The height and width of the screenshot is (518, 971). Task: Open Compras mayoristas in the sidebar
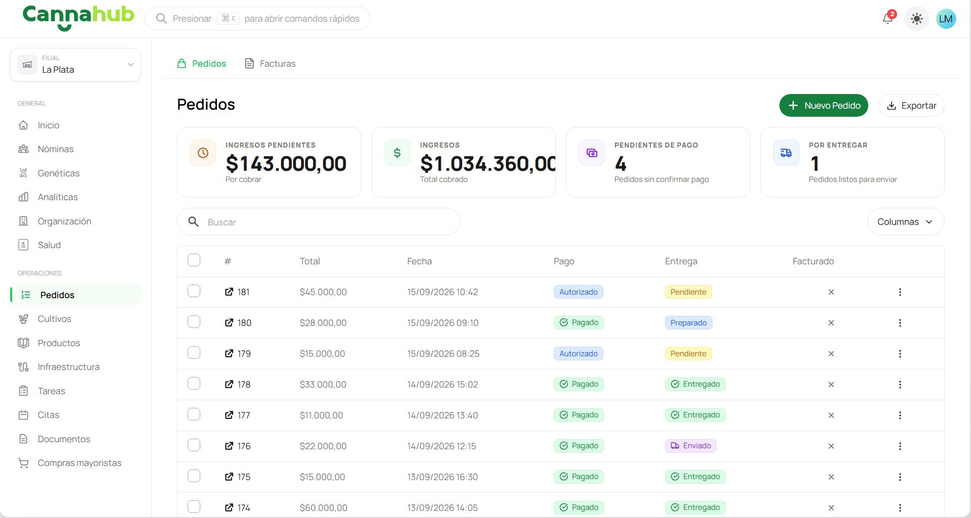(75, 463)
